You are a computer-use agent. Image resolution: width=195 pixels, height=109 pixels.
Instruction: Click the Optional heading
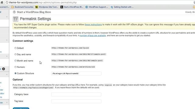pos(18,80)
